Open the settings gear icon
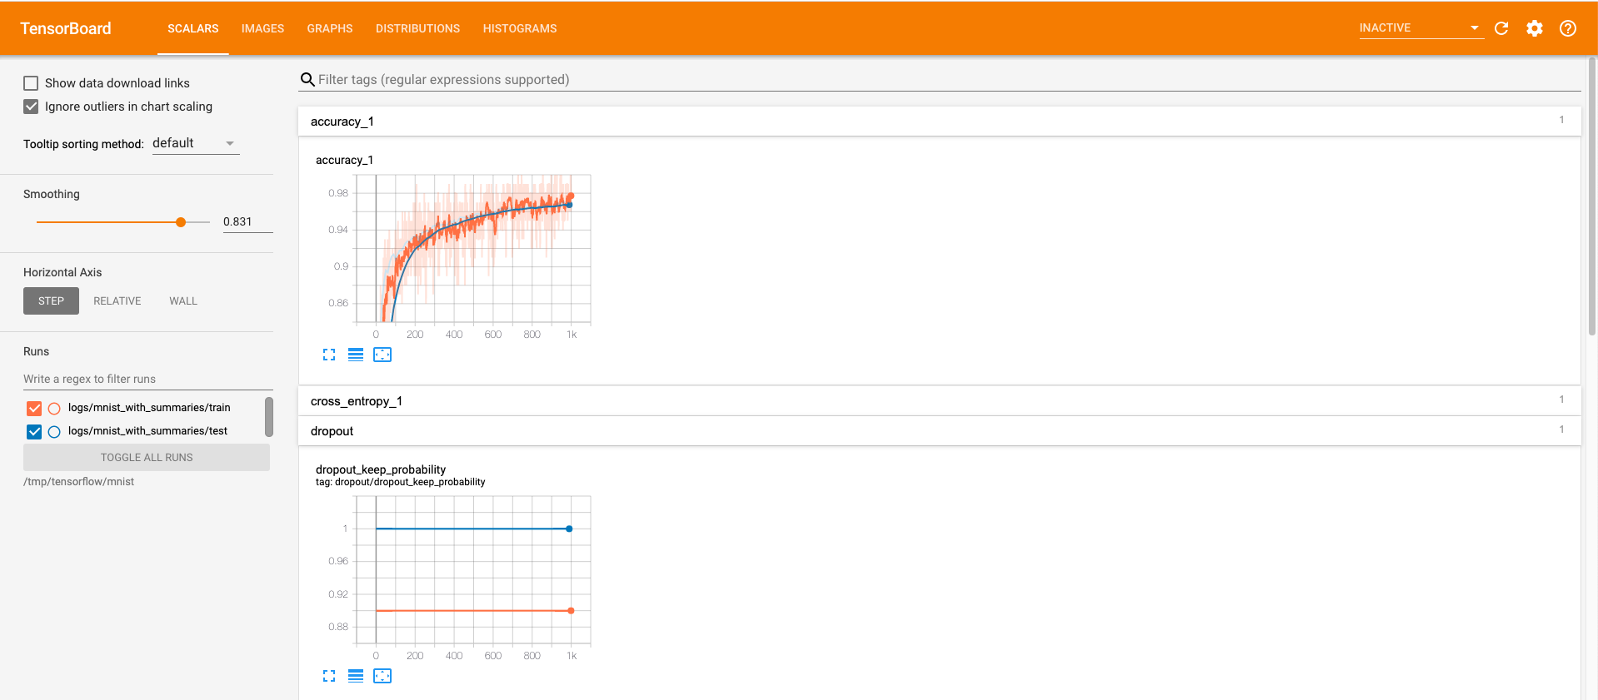This screenshot has height=700, width=1598. 1535,28
